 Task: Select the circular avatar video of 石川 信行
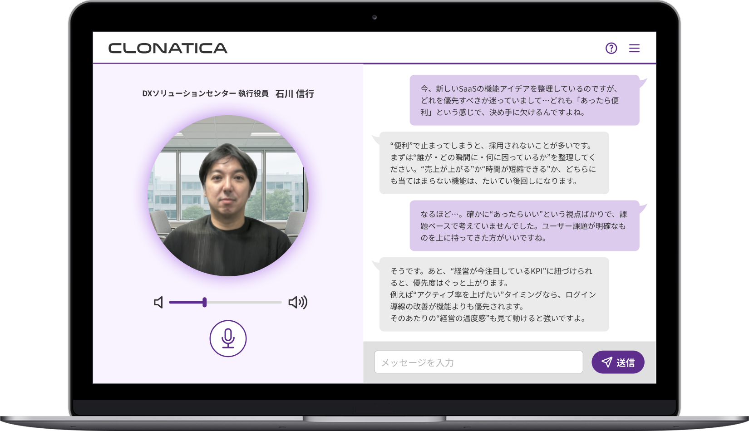[228, 196]
